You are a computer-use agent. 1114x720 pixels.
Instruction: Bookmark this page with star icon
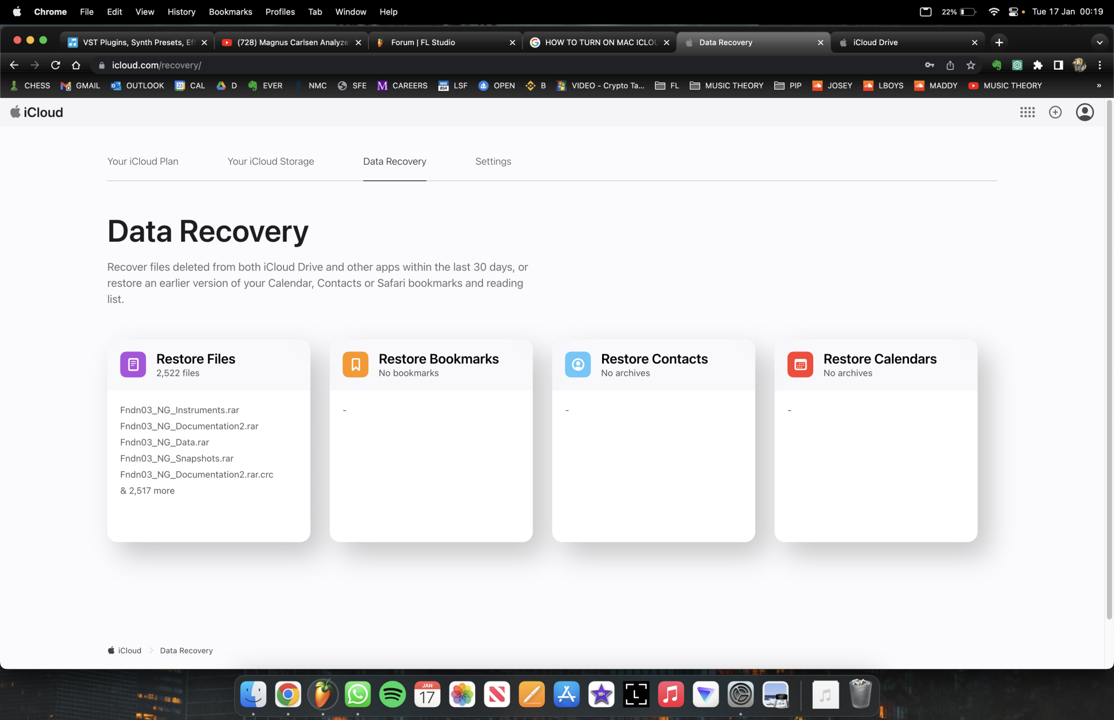[x=971, y=65]
